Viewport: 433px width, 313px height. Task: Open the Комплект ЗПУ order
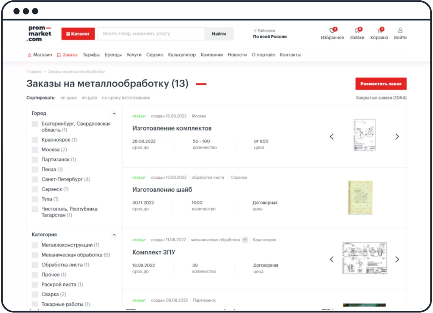coord(154,252)
